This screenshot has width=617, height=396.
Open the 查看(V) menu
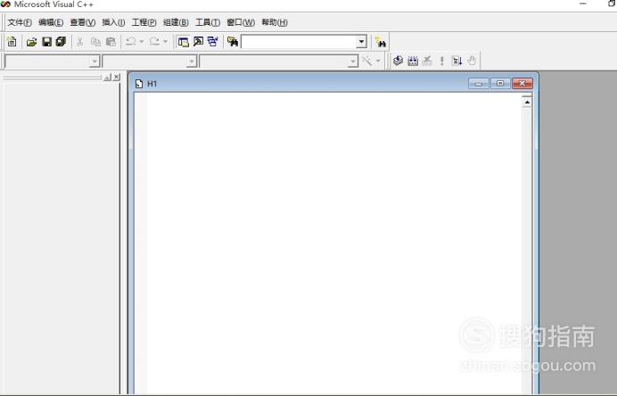(83, 22)
